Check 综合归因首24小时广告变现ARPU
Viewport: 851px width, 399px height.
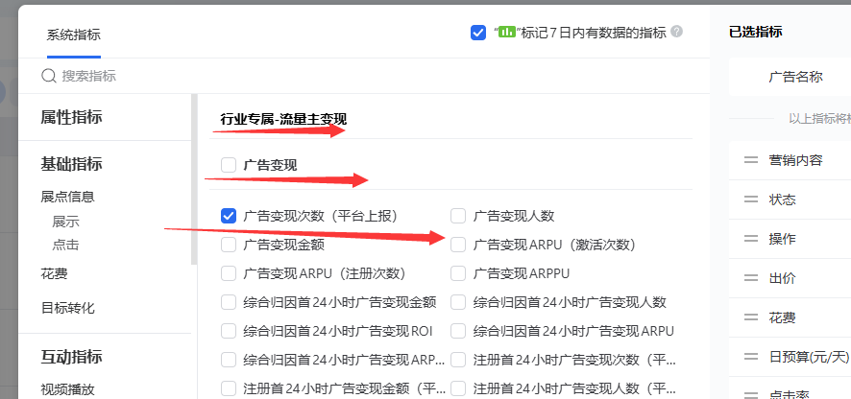pyautogui.click(x=458, y=330)
